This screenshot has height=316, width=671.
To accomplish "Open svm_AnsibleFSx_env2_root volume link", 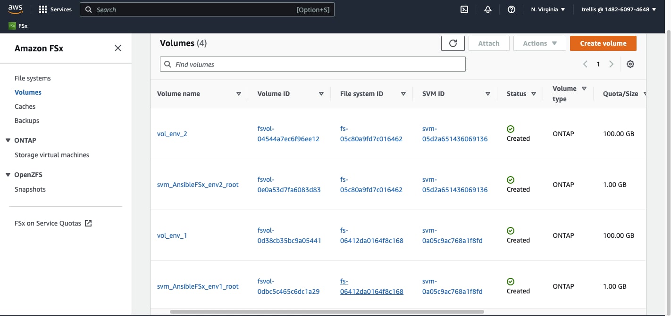I will click(198, 185).
